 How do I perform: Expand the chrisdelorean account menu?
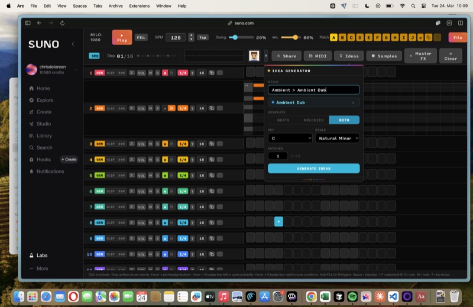pos(76,70)
